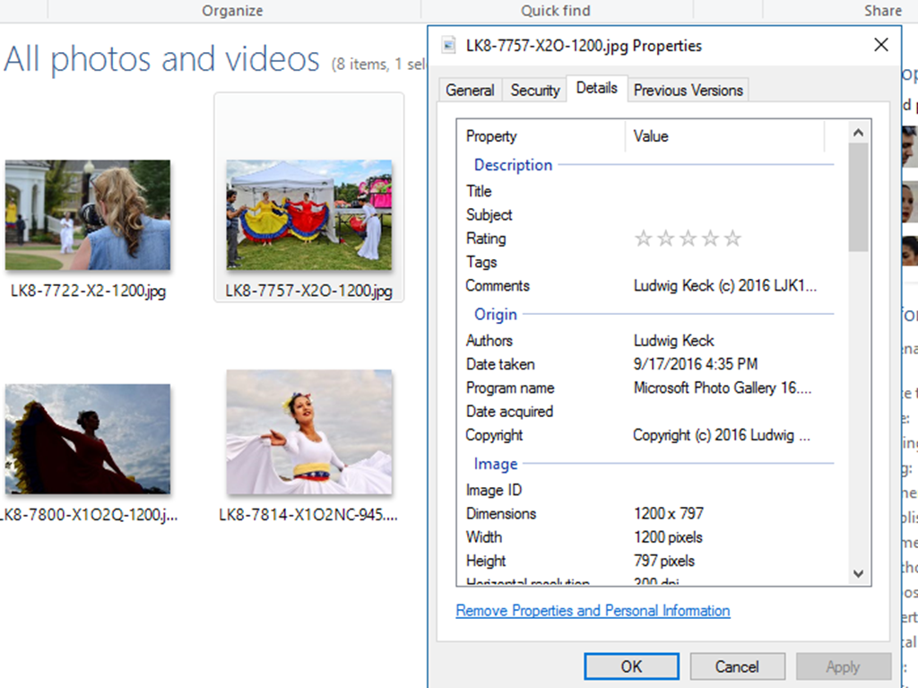Set rating to five stars

pyautogui.click(x=732, y=239)
